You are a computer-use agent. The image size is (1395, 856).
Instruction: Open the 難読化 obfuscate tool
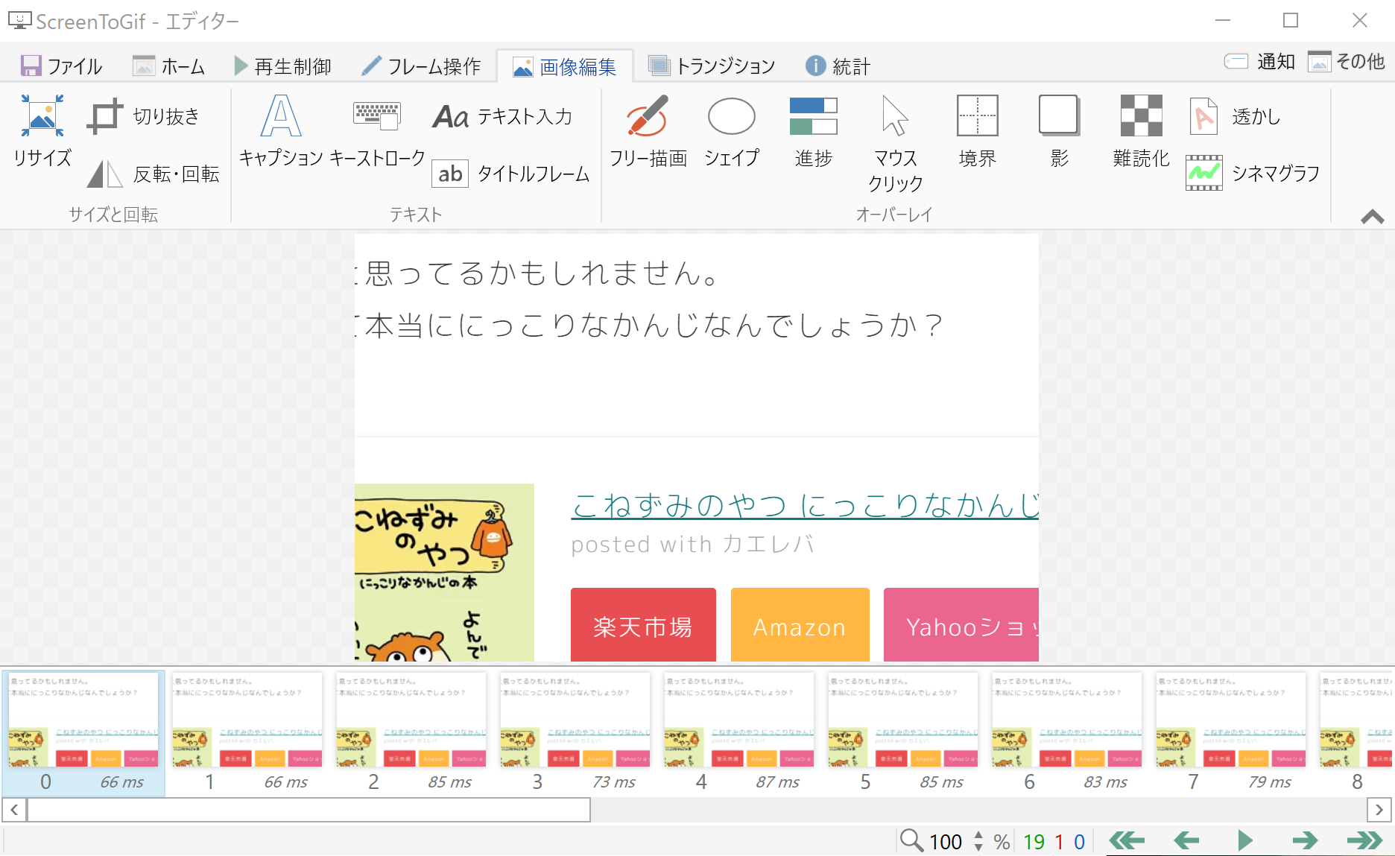click(1141, 130)
